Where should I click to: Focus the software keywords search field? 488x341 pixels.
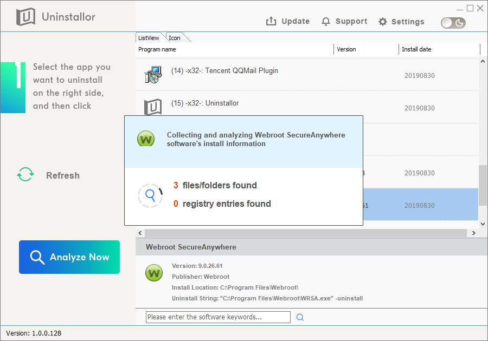pos(218,317)
